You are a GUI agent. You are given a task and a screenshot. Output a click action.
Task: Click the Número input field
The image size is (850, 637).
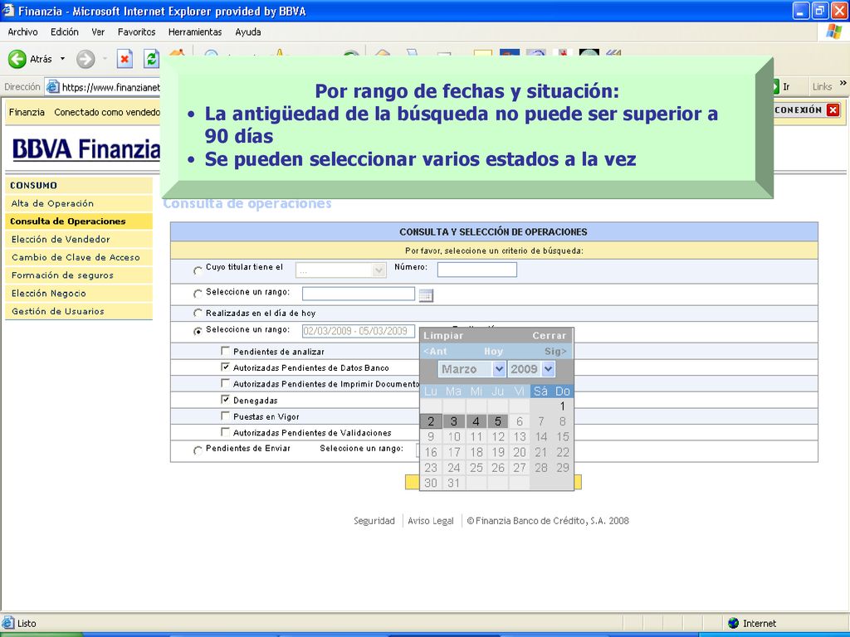click(x=477, y=270)
